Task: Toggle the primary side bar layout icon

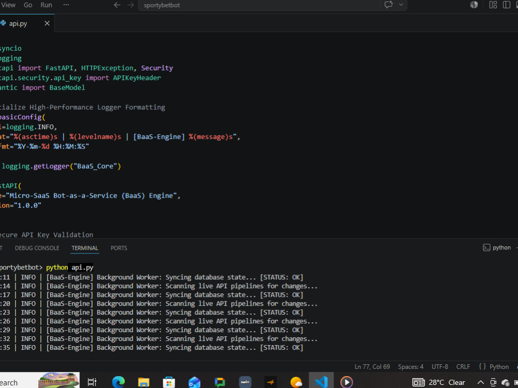Action: click(x=506, y=5)
